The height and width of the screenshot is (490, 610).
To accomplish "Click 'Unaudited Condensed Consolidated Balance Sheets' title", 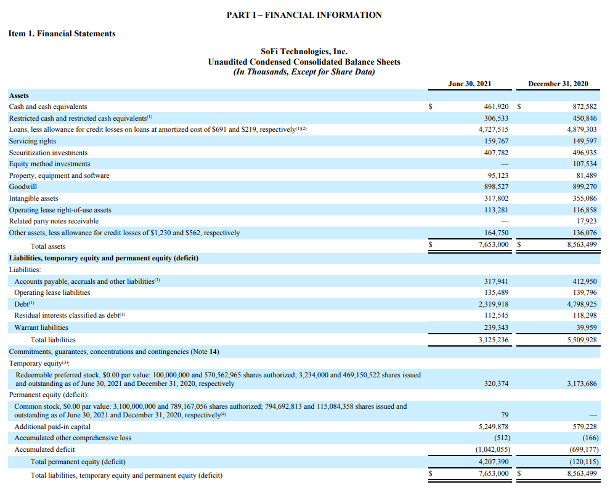I will [x=304, y=62].
